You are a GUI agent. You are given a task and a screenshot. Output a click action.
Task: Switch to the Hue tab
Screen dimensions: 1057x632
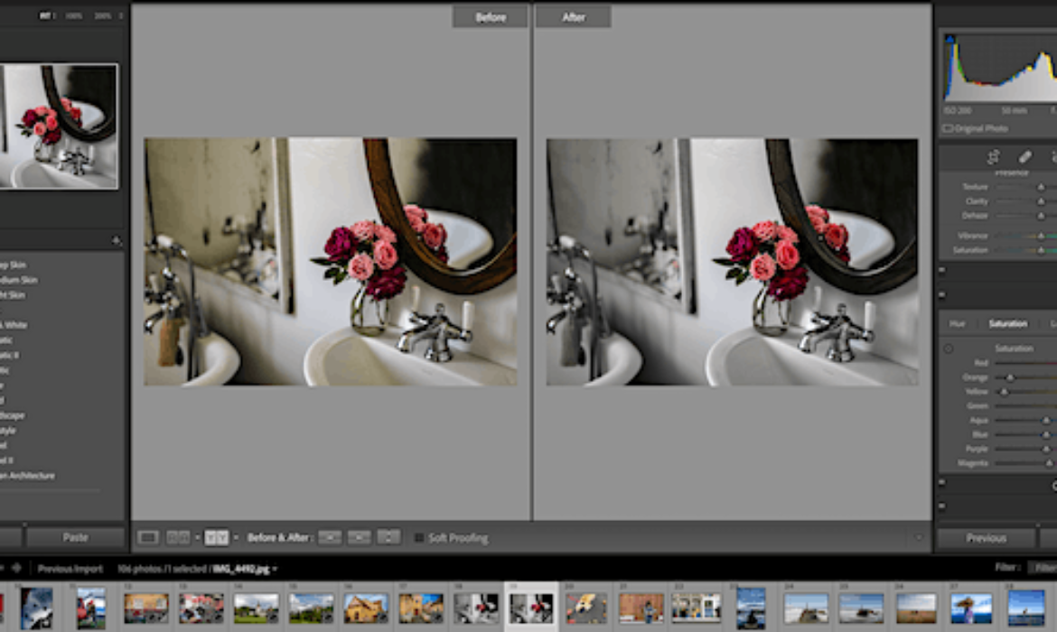click(958, 323)
